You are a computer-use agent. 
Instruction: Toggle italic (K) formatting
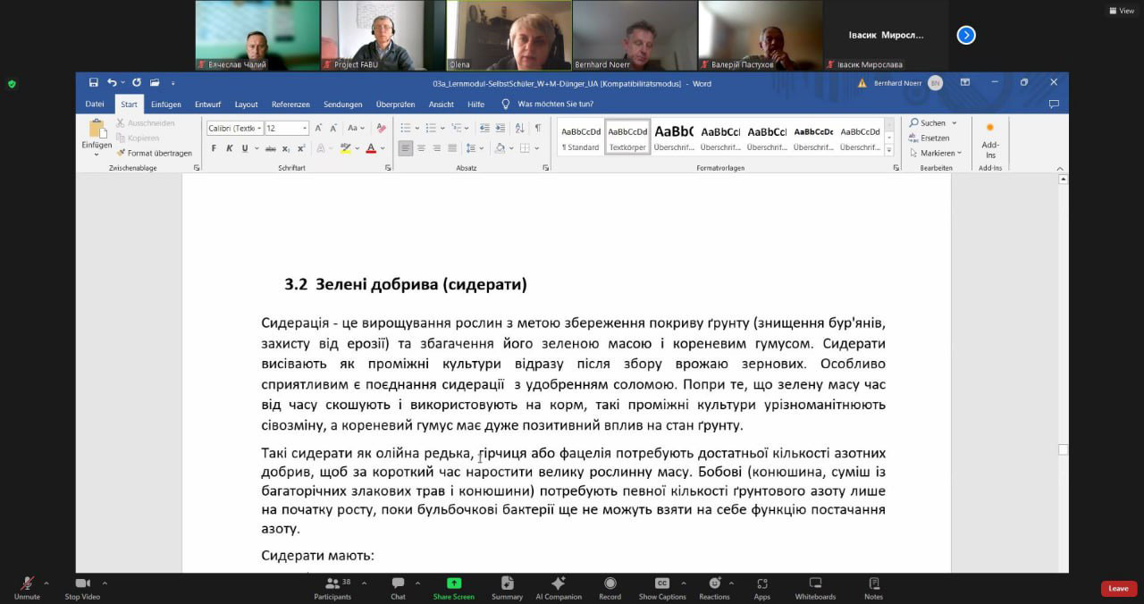pyautogui.click(x=229, y=148)
